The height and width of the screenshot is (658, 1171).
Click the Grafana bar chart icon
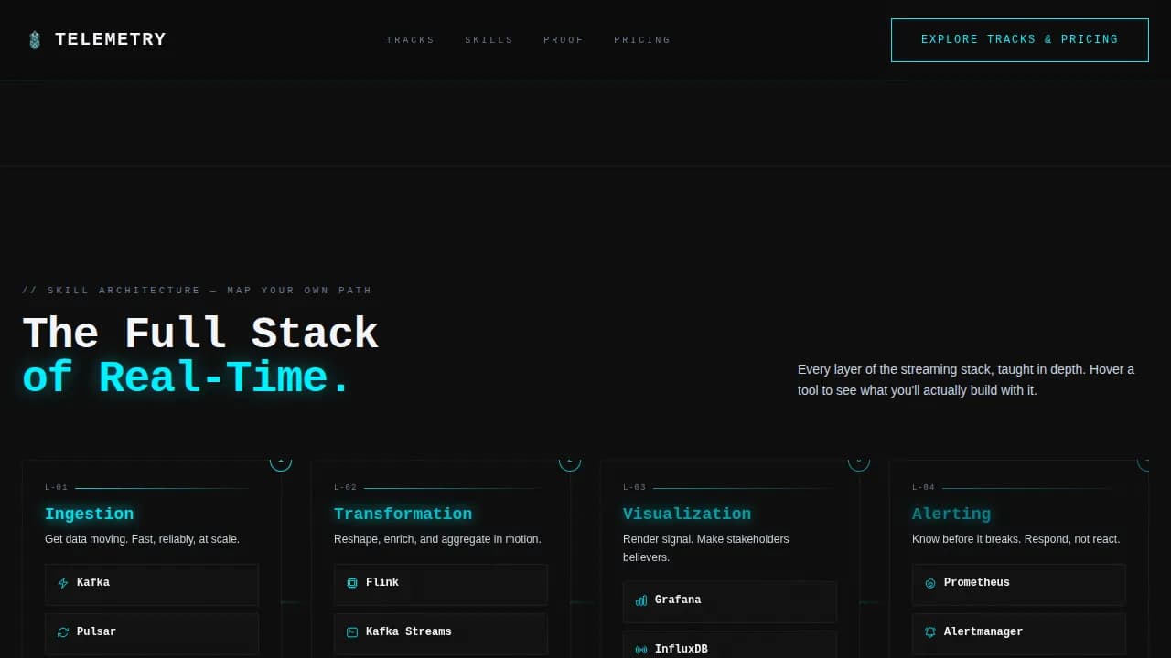click(641, 600)
